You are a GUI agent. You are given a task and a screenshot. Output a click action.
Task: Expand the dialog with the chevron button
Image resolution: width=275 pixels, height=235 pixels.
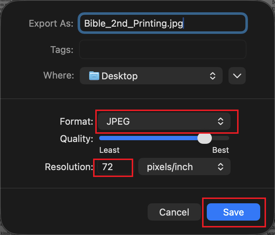click(237, 76)
